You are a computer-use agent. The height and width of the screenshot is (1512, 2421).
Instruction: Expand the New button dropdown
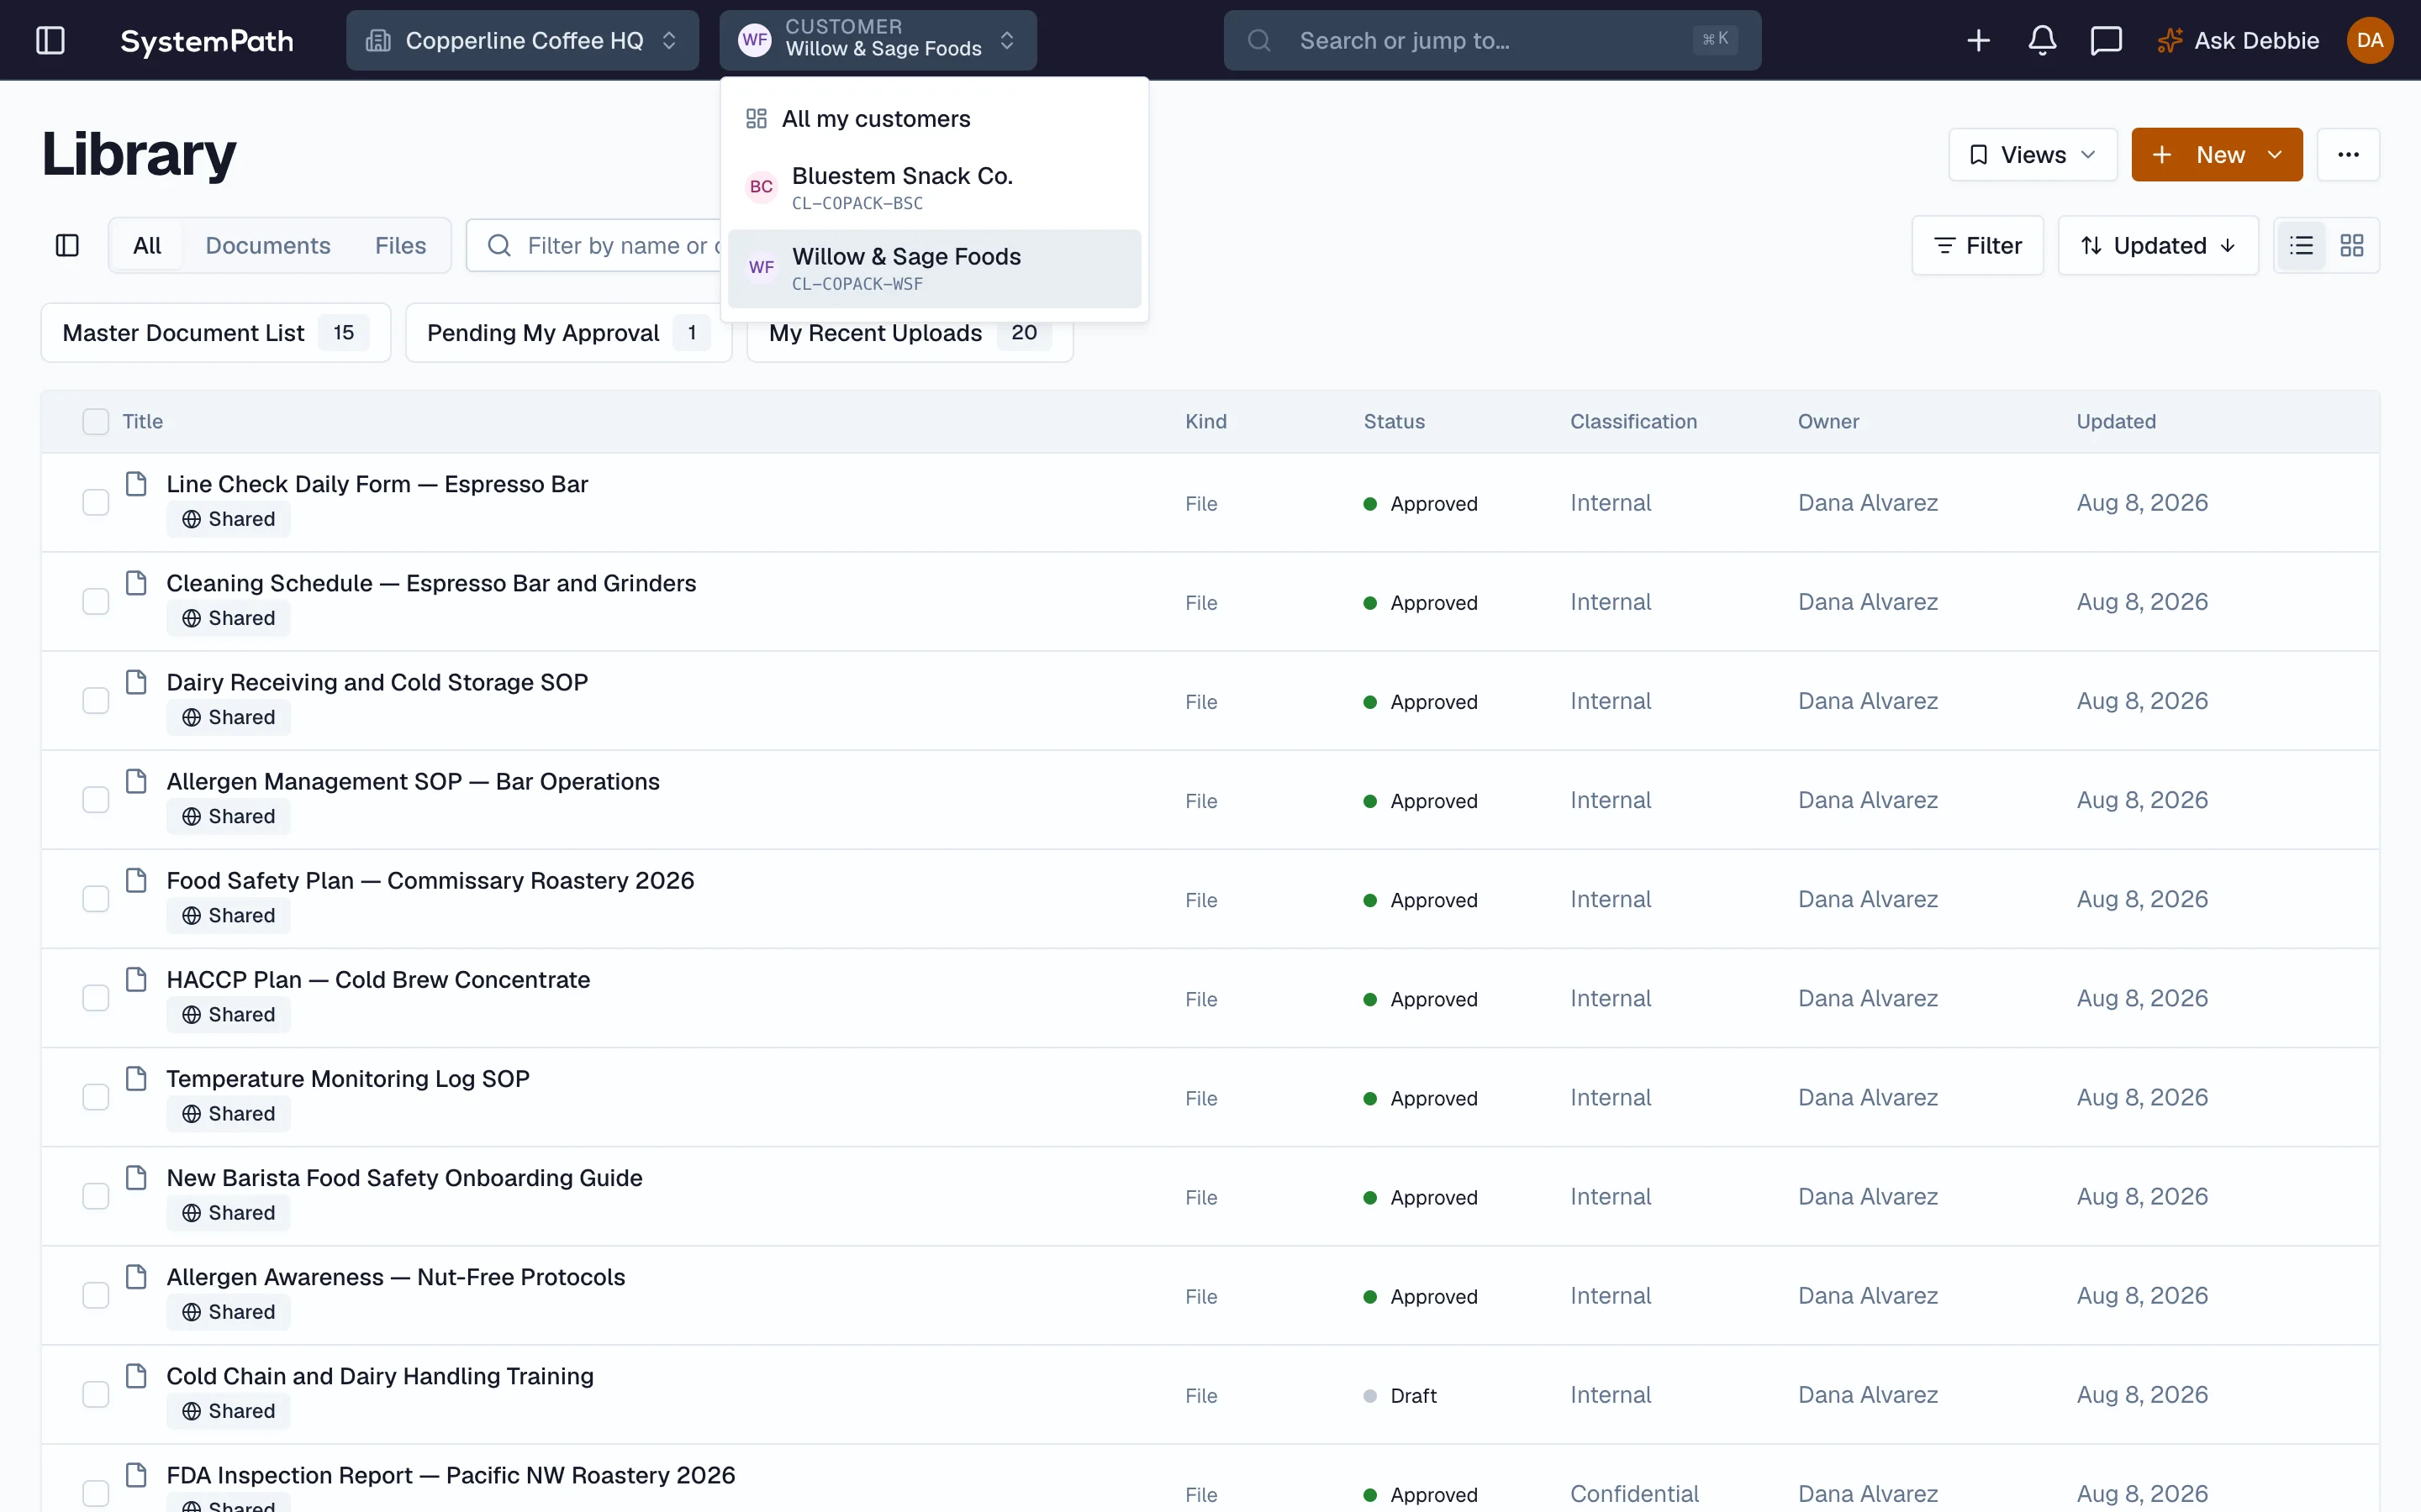[2275, 155]
